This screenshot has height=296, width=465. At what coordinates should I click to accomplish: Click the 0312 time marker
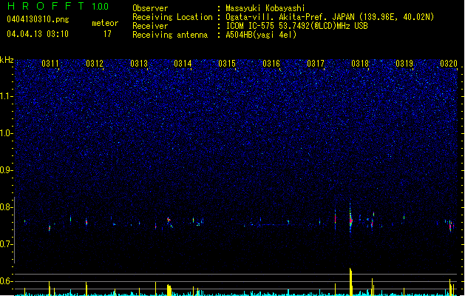click(95, 64)
